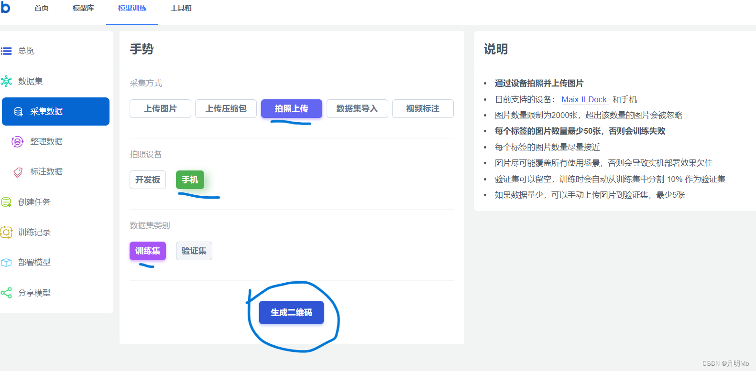Click the 数据集 network icon
The height and width of the screenshot is (371, 756).
[x=6, y=81]
